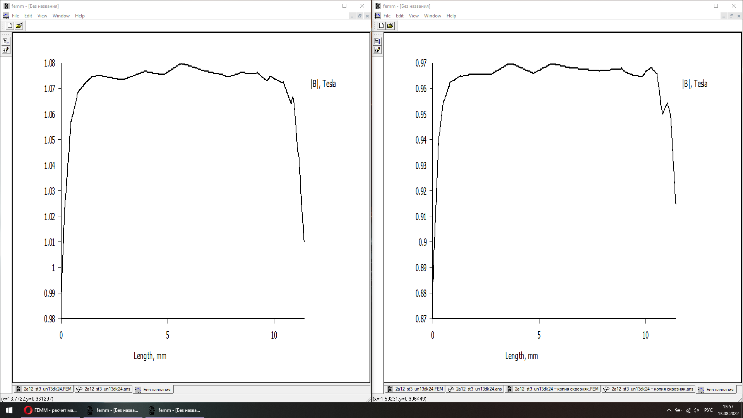The width and height of the screenshot is (743, 418).
Task: Click Open file icon in right window
Action: coord(390,26)
